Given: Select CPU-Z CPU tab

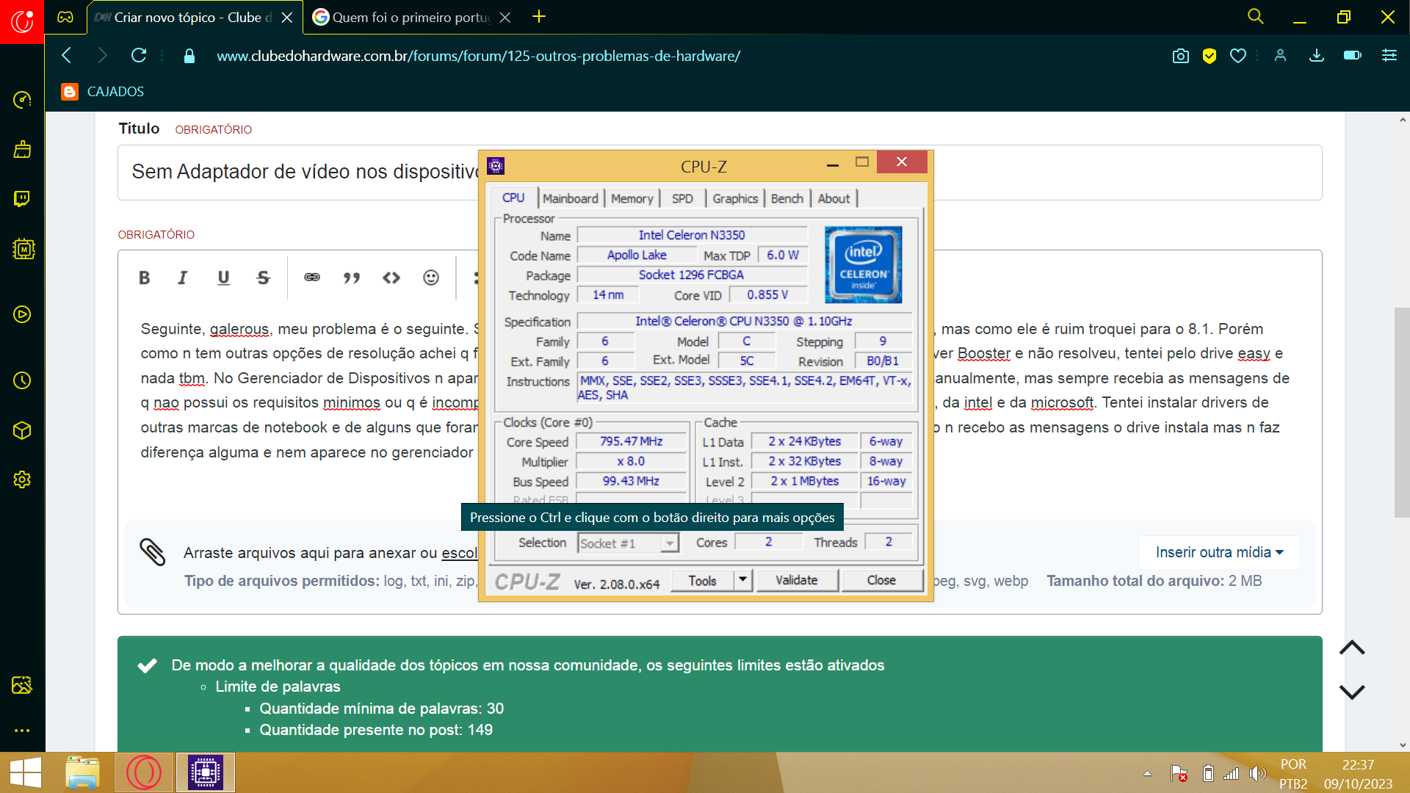Looking at the screenshot, I should pos(513,198).
